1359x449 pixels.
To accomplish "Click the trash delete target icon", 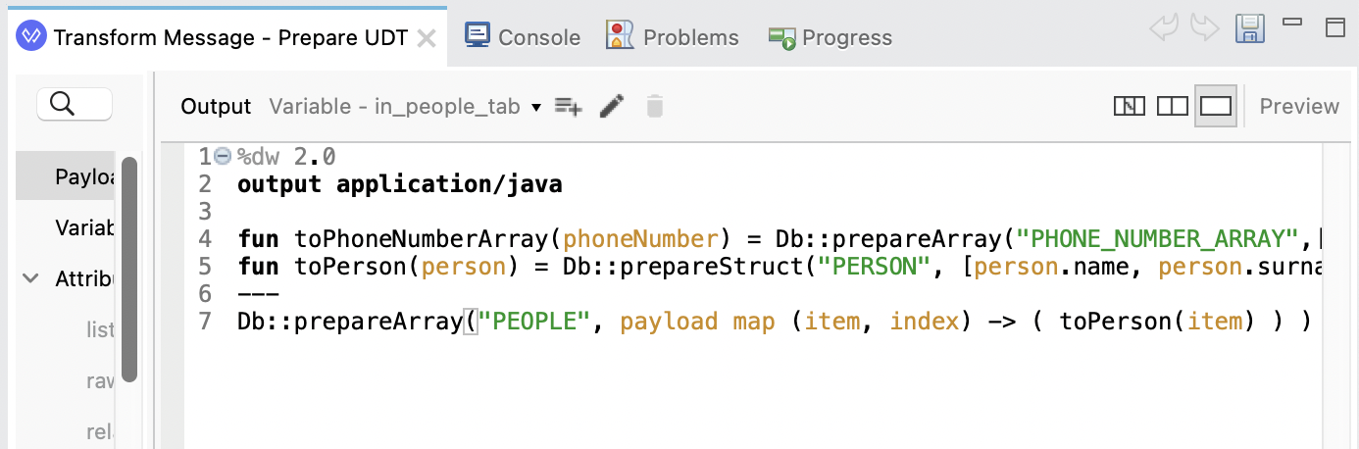I will tap(655, 107).
